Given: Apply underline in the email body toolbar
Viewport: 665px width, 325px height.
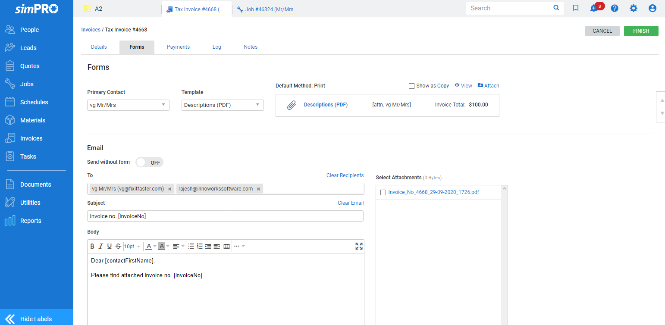Looking at the screenshot, I should 110,246.
